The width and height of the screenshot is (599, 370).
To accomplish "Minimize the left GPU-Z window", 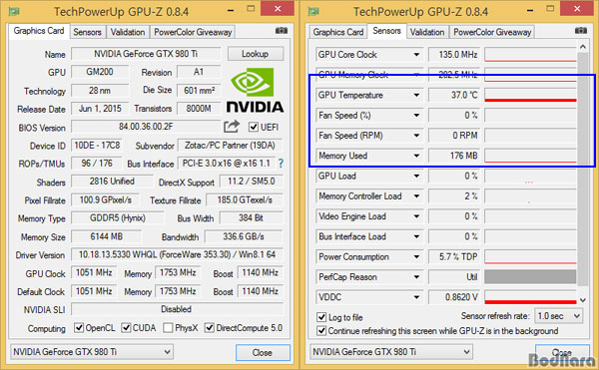I will [x=231, y=10].
